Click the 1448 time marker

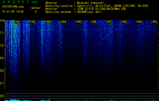click(x=124, y=22)
